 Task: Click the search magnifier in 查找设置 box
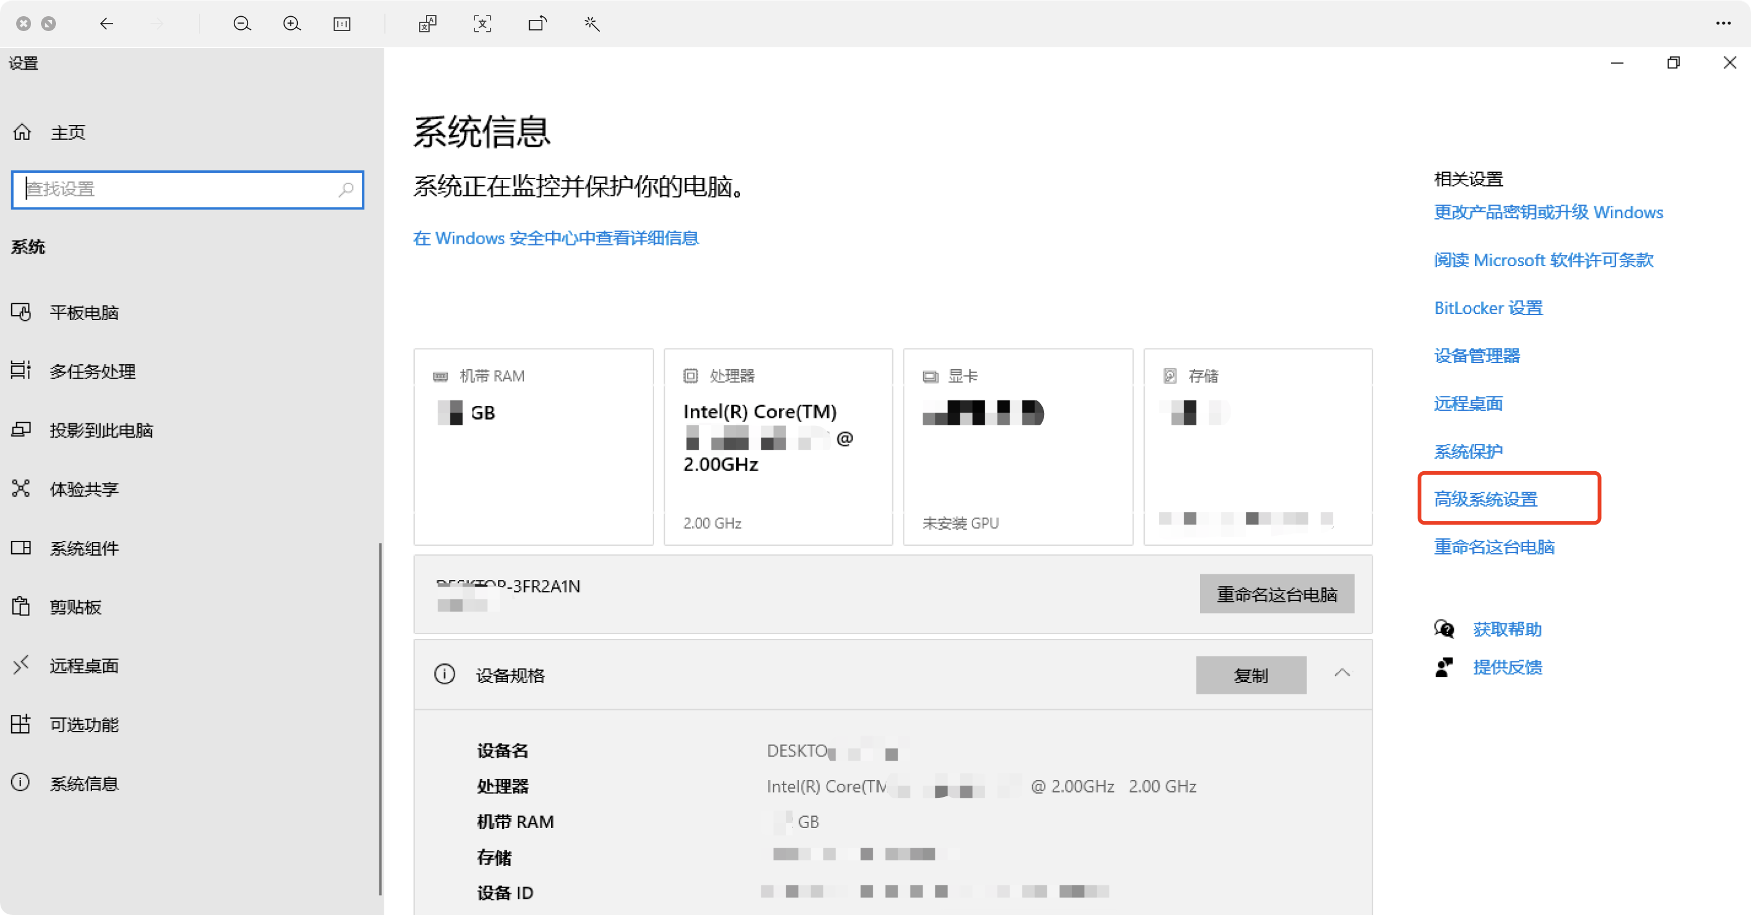point(346,189)
